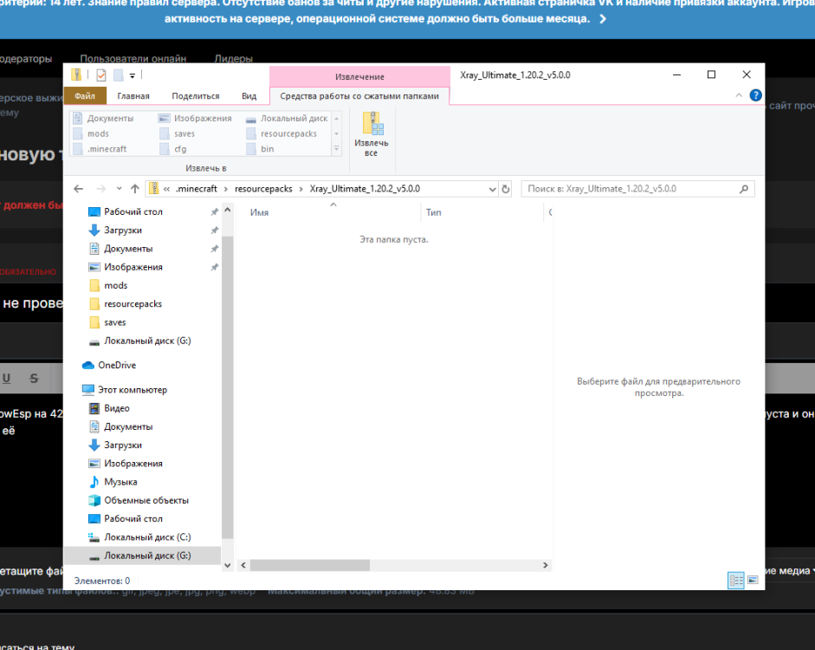
Task: Expand the breadcrumb chevron after .minecraft
Action: 225,189
